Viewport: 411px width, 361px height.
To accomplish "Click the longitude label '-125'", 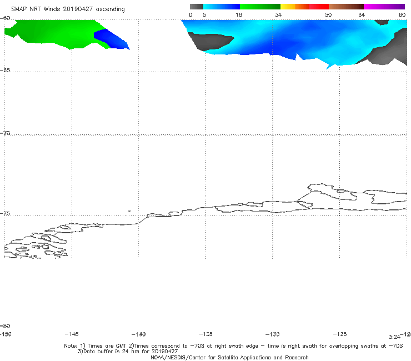I will pos(340,334).
